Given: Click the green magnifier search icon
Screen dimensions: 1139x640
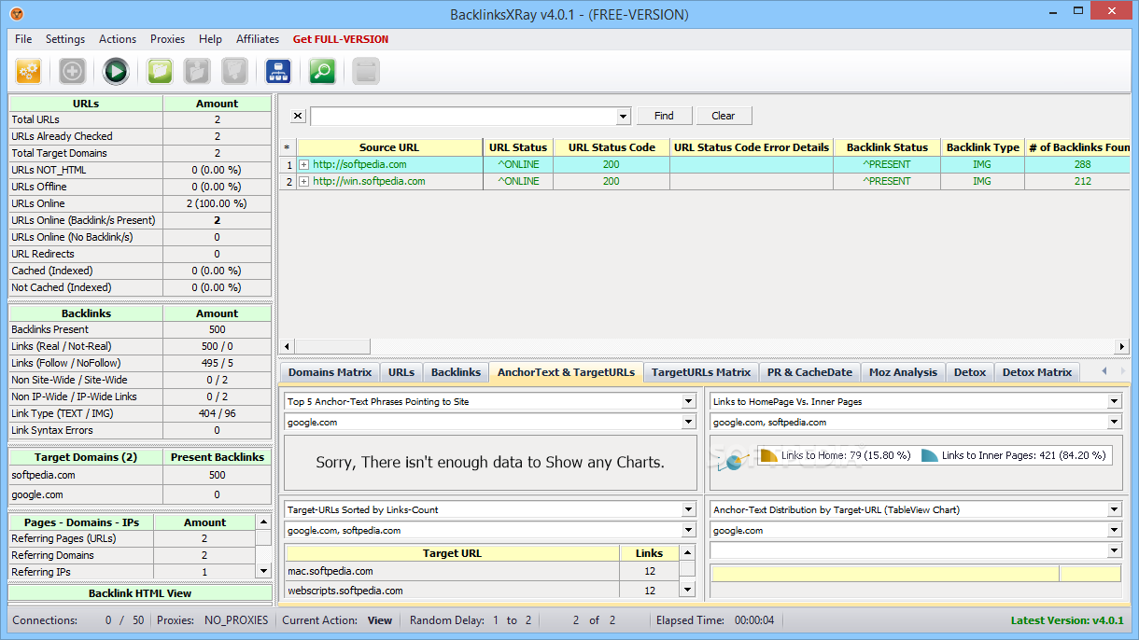Looking at the screenshot, I should pos(322,71).
